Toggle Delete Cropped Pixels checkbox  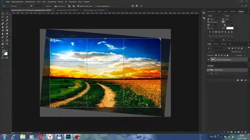click(x=78, y=6)
